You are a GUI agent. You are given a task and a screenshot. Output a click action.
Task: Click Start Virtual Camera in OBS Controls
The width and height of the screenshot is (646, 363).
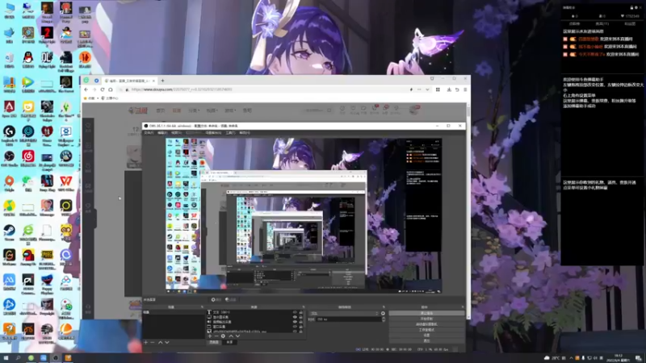tap(426, 324)
